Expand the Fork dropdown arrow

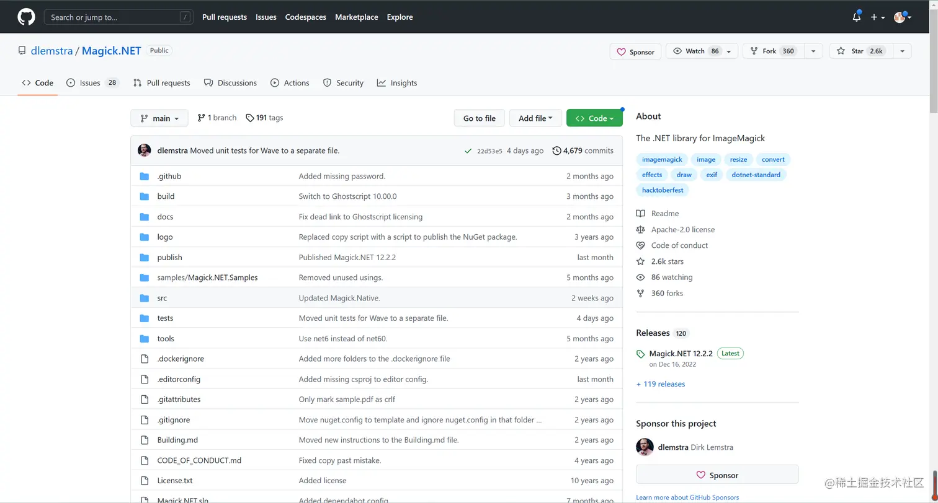tap(813, 51)
